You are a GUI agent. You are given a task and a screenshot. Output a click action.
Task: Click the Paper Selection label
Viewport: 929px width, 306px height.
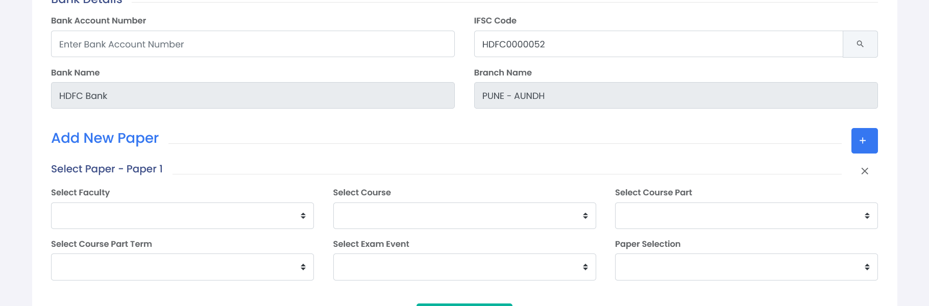[648, 244]
